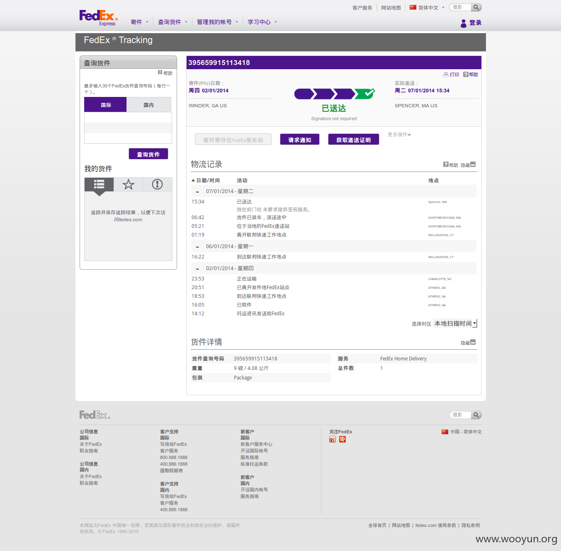Click the 登录 link
Image resolution: width=561 pixels, height=551 pixels.
(x=475, y=23)
